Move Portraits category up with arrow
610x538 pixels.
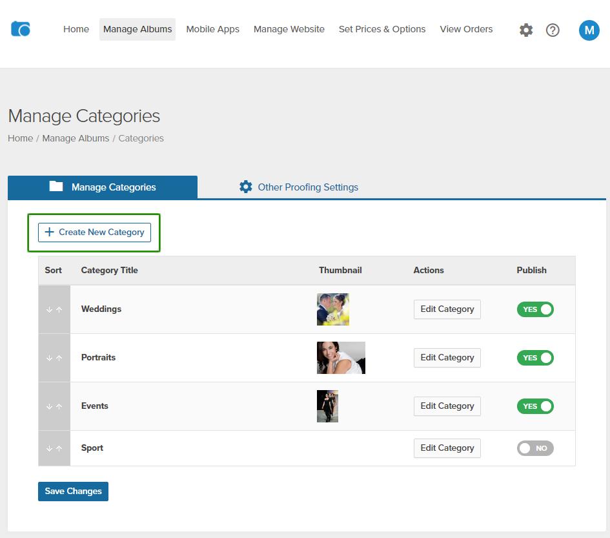coord(59,358)
